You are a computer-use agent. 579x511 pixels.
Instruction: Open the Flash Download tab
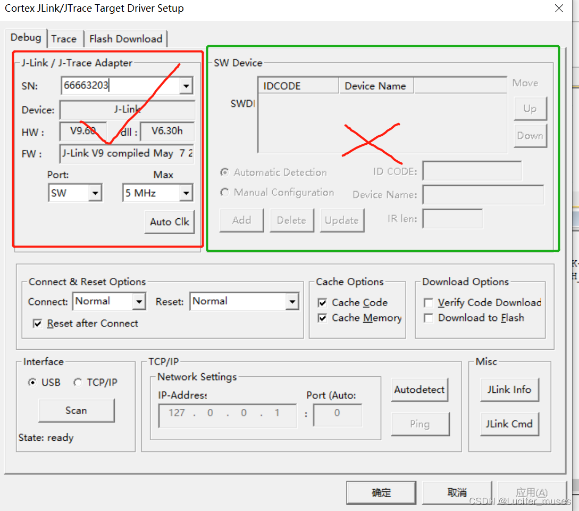pyautogui.click(x=125, y=38)
